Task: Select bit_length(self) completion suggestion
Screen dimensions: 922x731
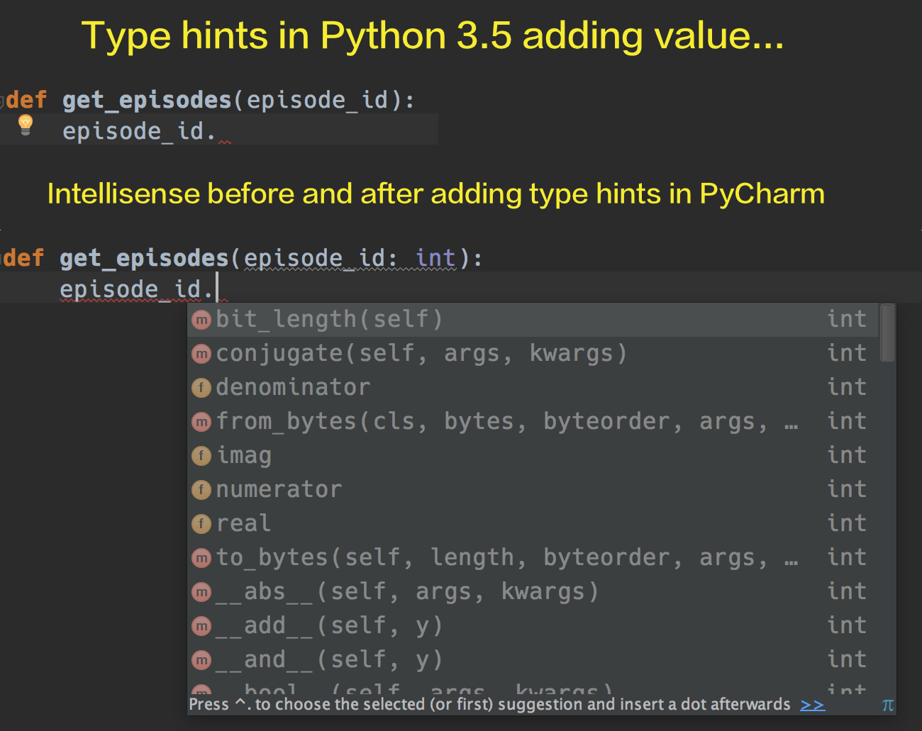Action: [x=330, y=320]
